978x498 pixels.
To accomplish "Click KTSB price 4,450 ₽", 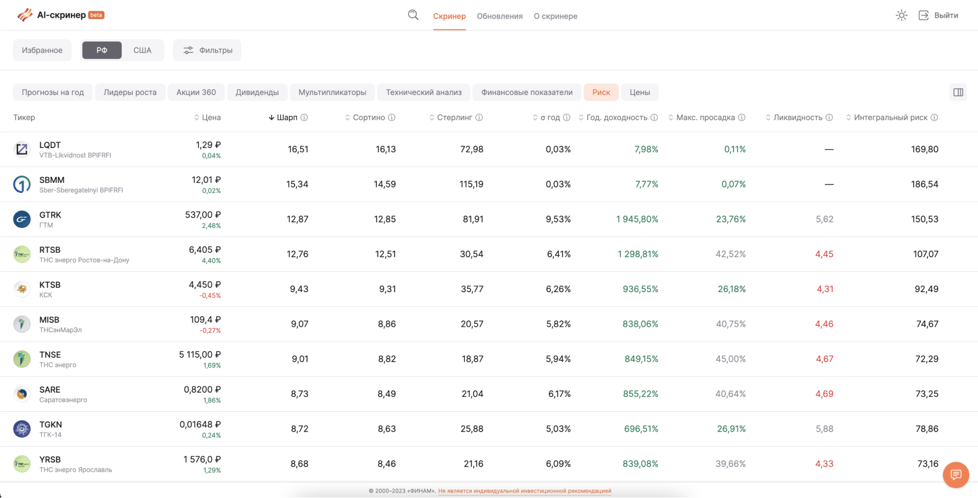I will [205, 285].
